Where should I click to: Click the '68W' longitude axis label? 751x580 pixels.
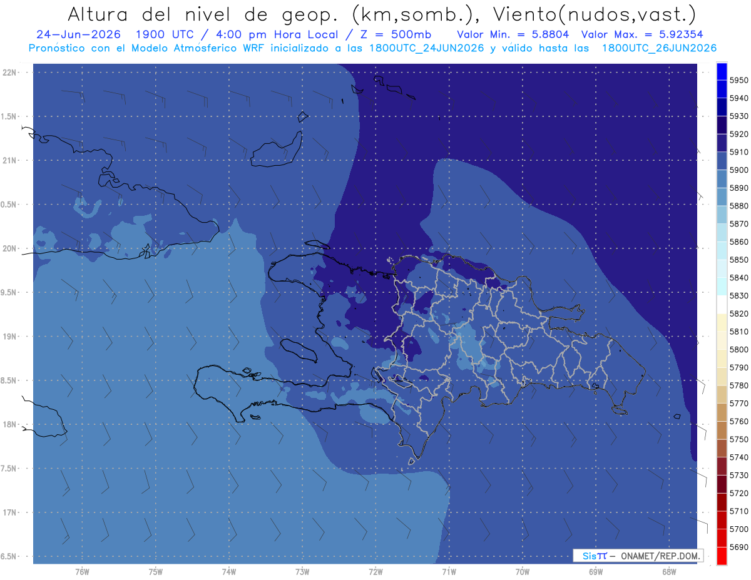pyautogui.click(x=669, y=572)
